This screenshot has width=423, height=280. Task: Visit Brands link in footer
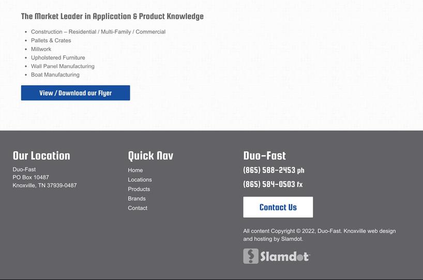click(x=137, y=198)
